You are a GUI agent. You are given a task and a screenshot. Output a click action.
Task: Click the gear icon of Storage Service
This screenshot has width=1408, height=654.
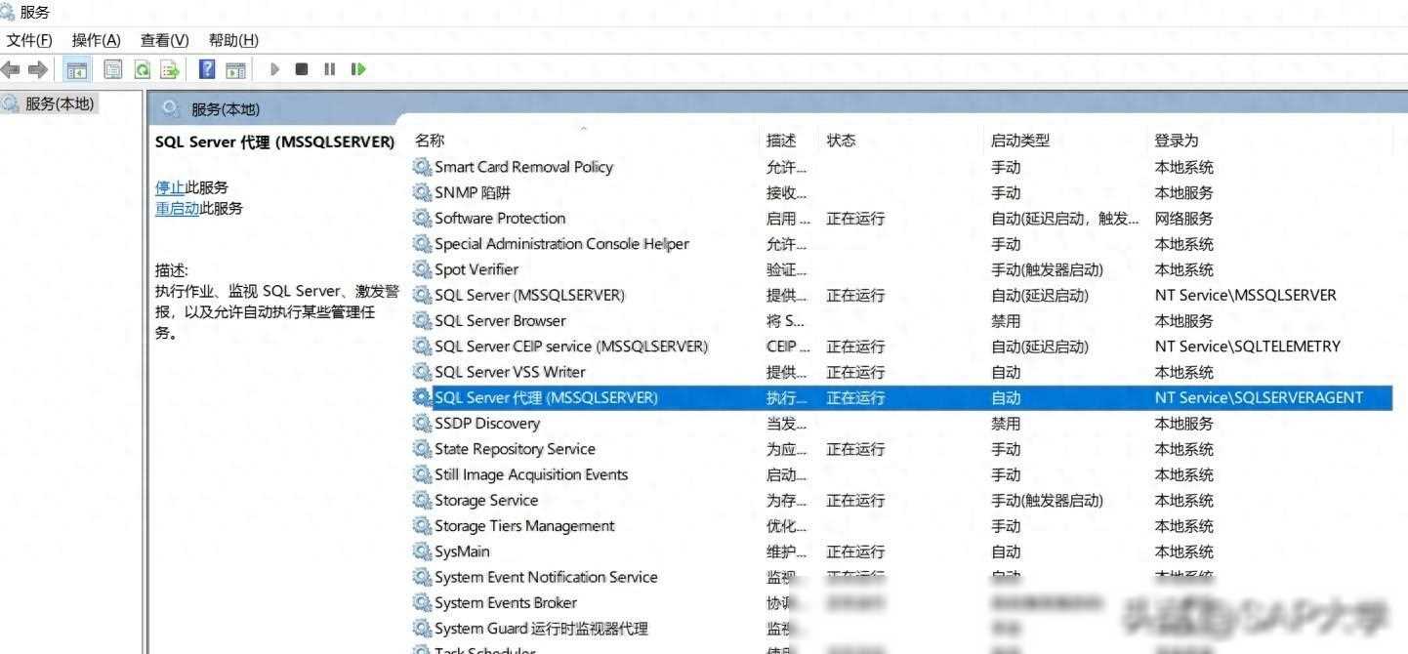click(422, 500)
